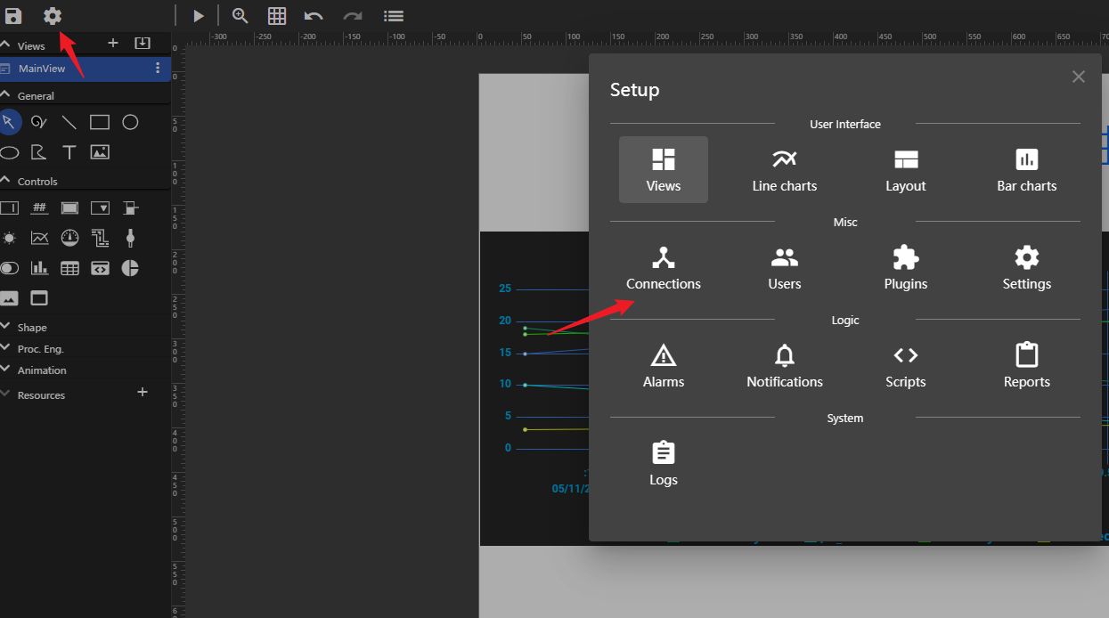Viewport: 1109px width, 618px height.
Task: Open the list menu icon in the toolbar
Action: click(393, 15)
